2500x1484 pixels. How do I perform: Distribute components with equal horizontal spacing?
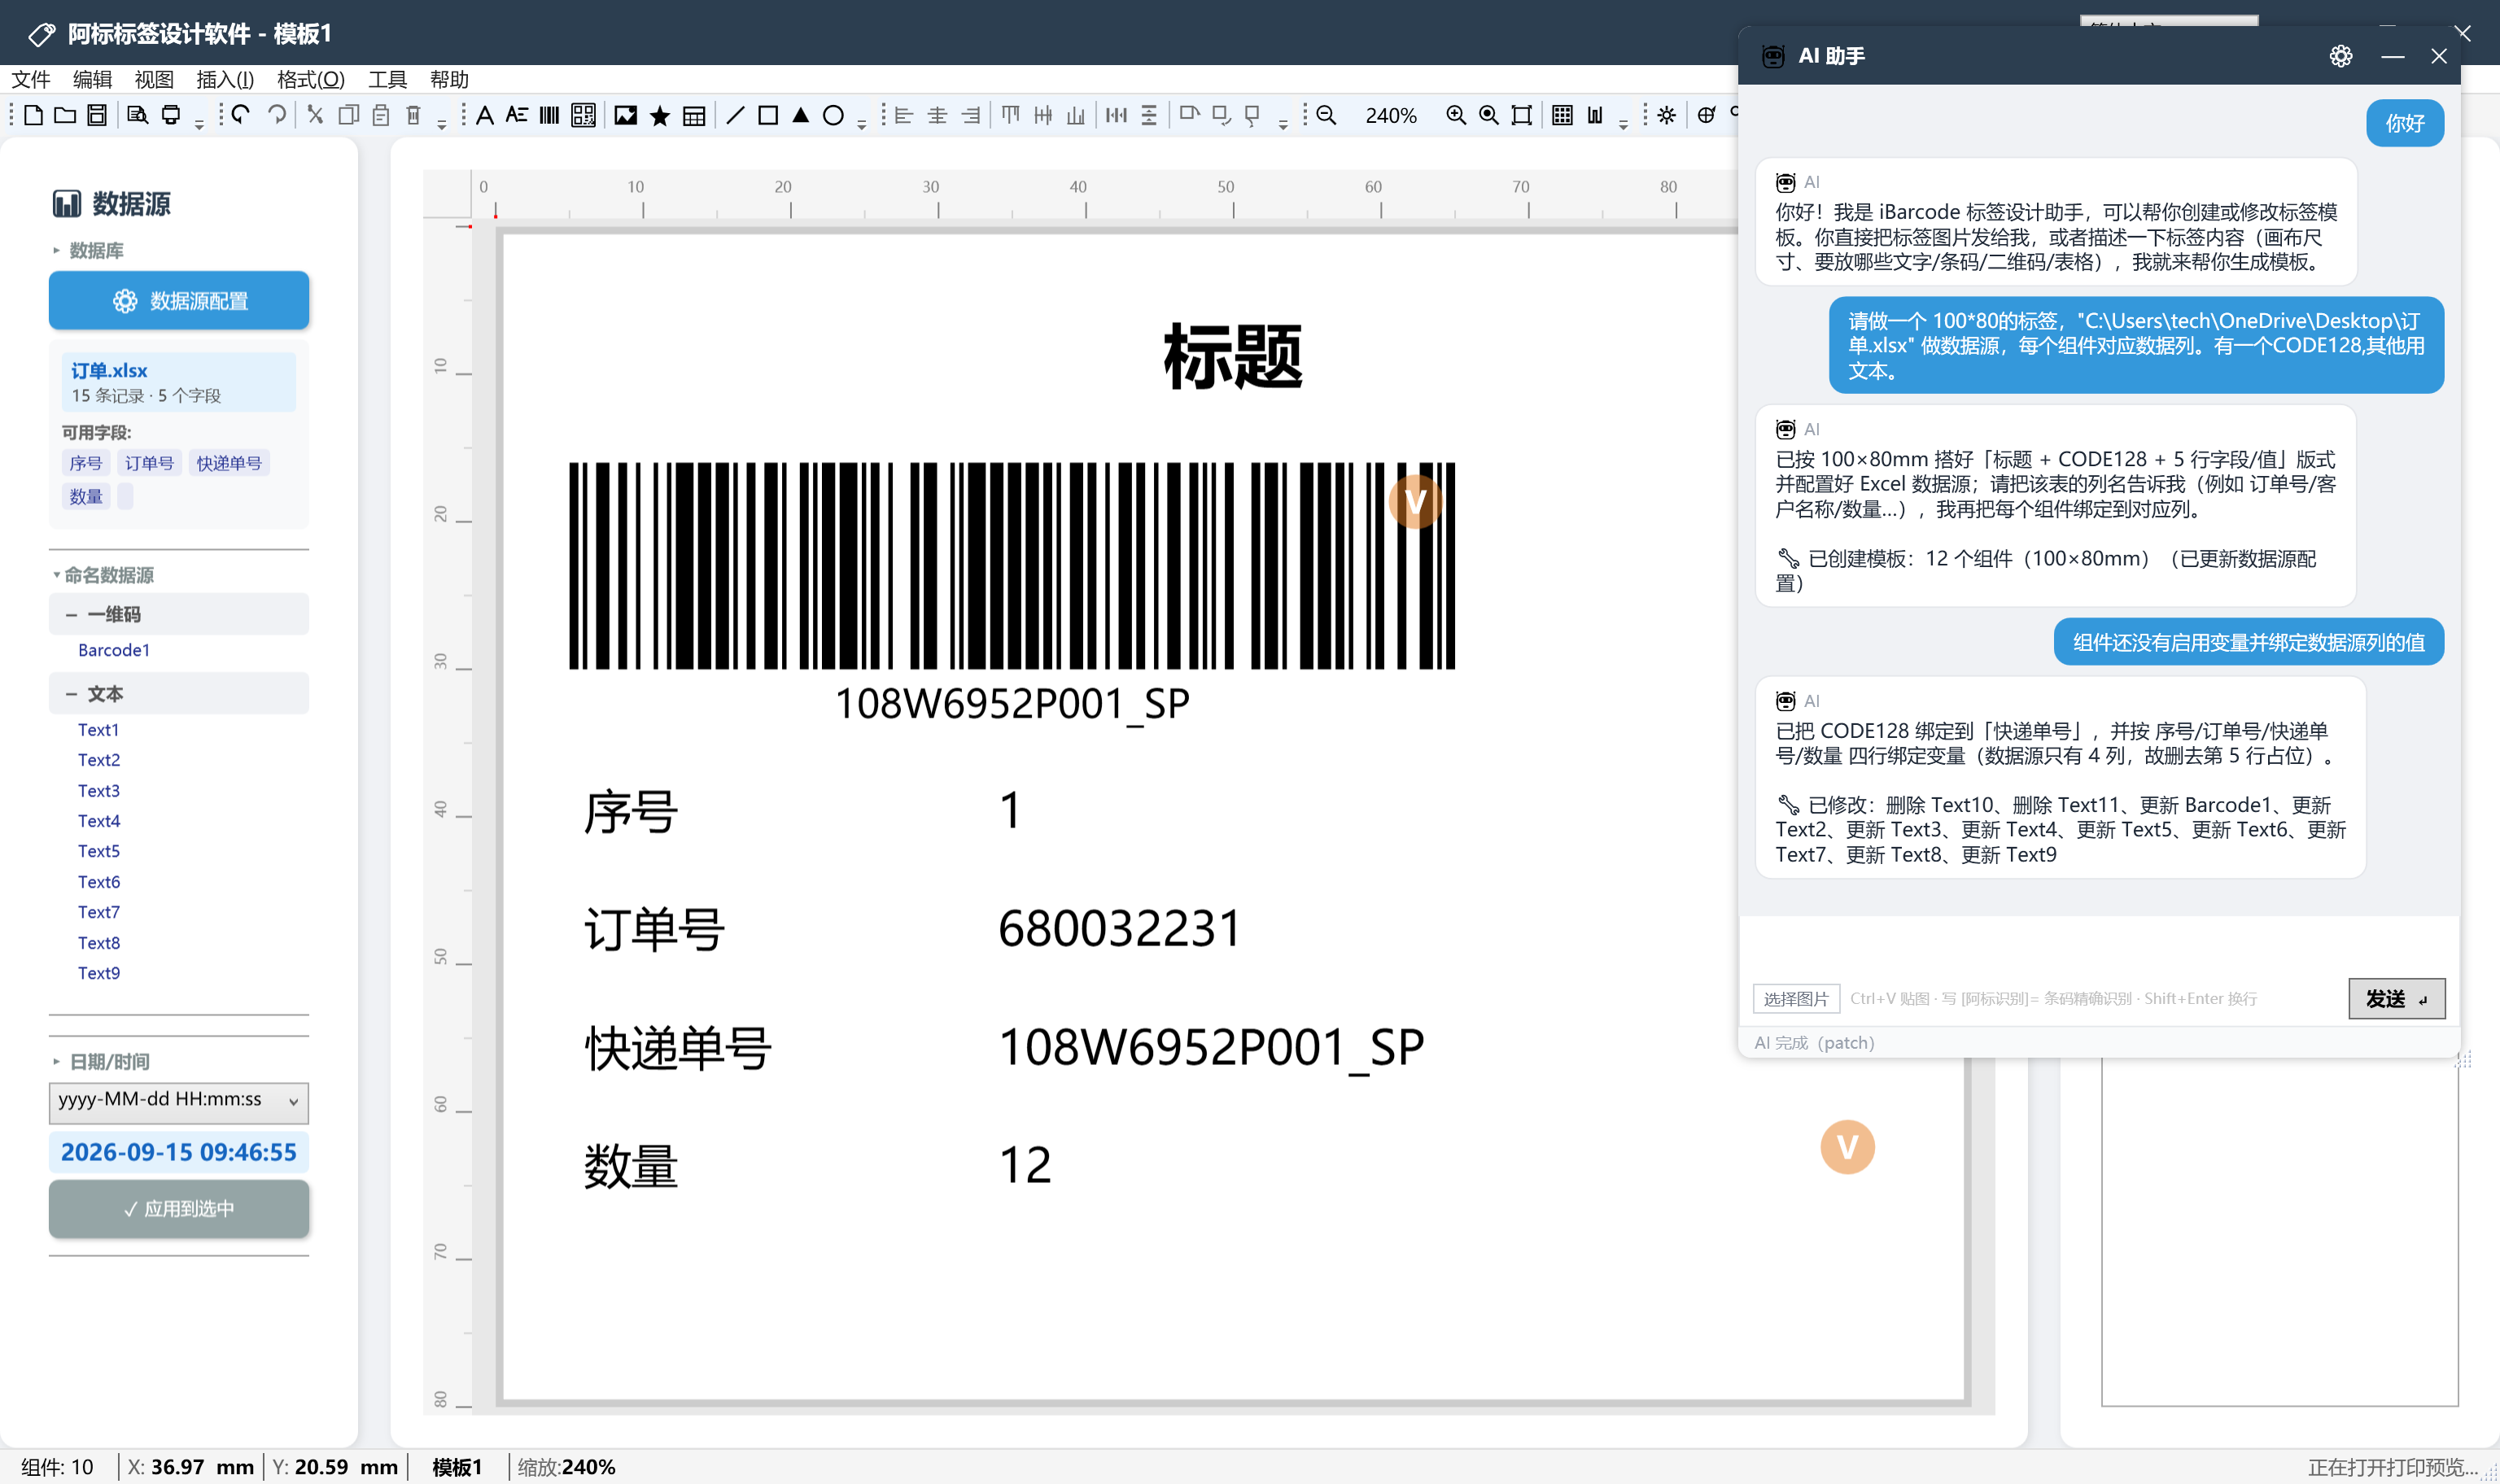pyautogui.click(x=1116, y=115)
